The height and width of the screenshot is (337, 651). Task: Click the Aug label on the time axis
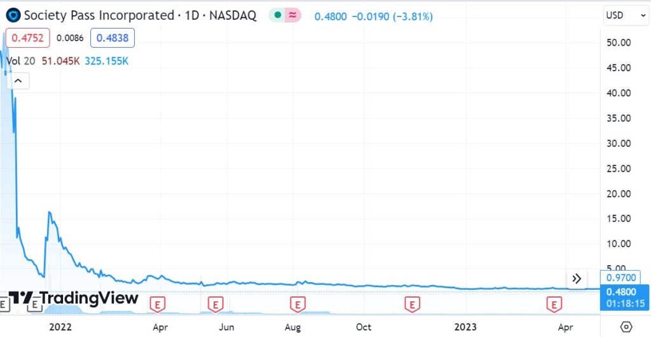tap(292, 327)
